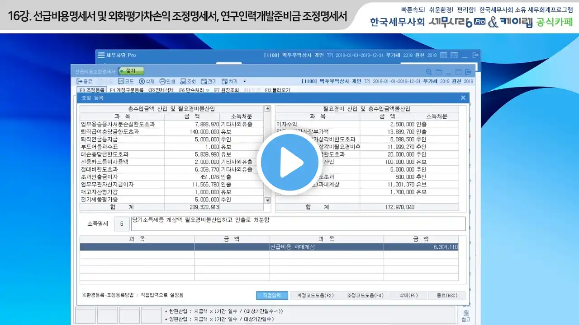Click 직접입력 button
This screenshot has width=579, height=325.
272,295
